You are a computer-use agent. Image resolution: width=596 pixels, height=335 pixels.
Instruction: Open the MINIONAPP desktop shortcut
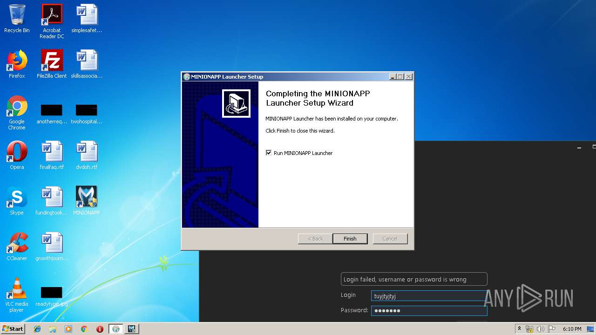pos(87,201)
